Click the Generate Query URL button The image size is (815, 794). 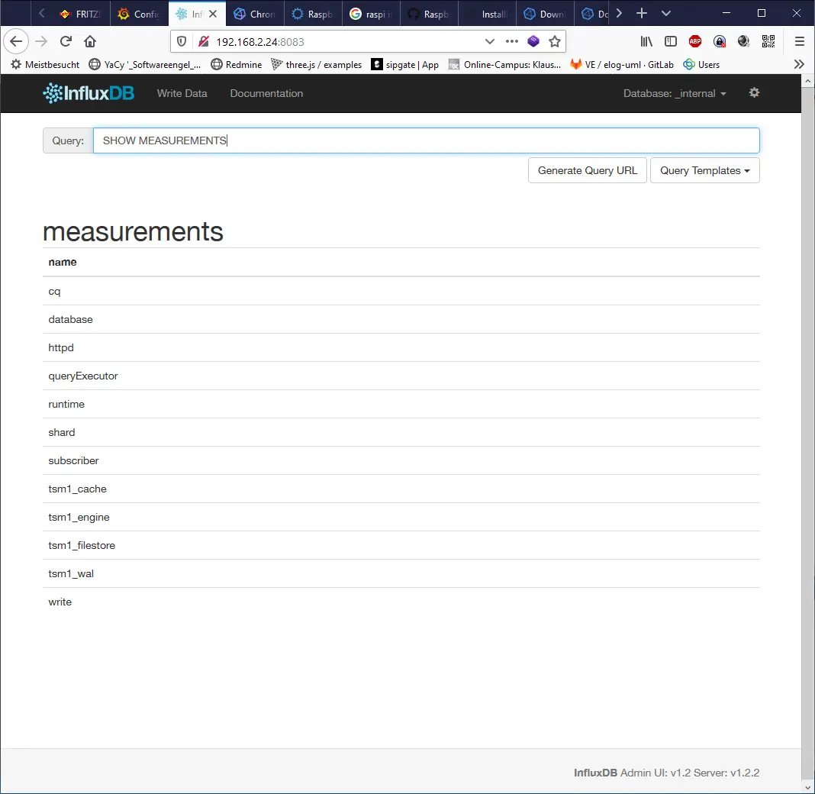[x=587, y=170]
